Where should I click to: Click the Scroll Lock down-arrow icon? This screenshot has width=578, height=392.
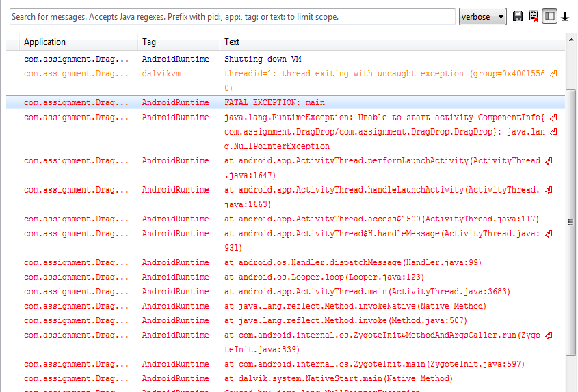565,16
